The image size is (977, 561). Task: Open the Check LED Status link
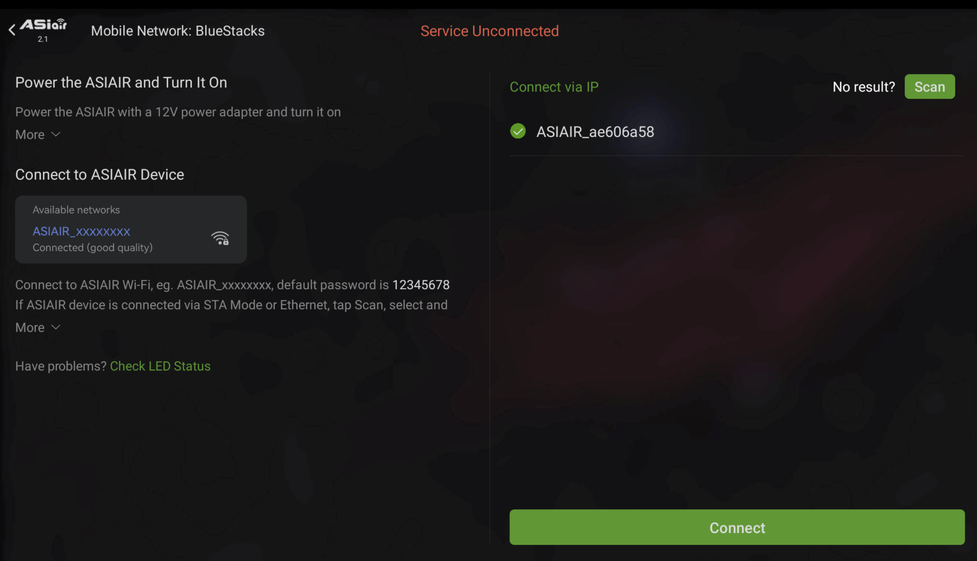160,366
